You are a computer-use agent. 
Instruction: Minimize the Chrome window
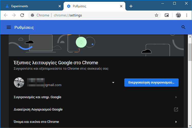click(x=163, y=3)
